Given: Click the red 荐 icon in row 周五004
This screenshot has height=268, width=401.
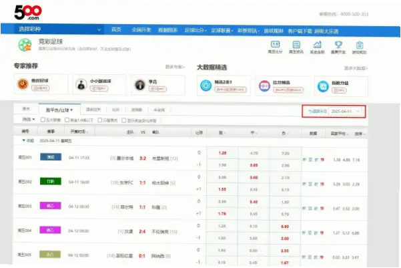Looking at the screenshot, I should tap(322, 233).
